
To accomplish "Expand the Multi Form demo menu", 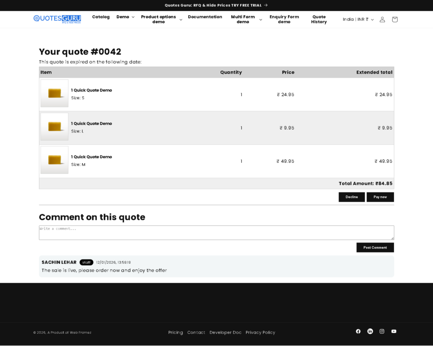I will tap(246, 19).
